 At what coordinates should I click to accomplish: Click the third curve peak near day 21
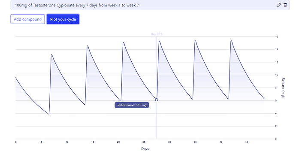123,42
